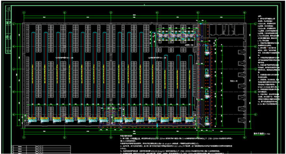Click the topmost X-braced bay on the right wall
286x154 pixels.
[240, 52]
